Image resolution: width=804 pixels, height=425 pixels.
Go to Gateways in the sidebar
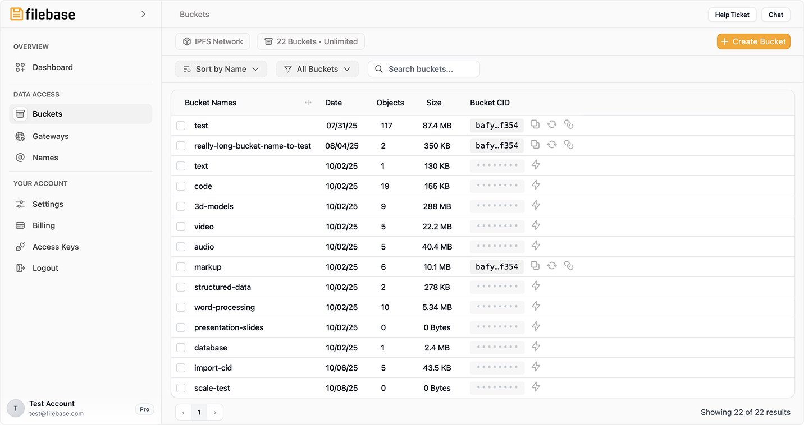[x=51, y=136]
